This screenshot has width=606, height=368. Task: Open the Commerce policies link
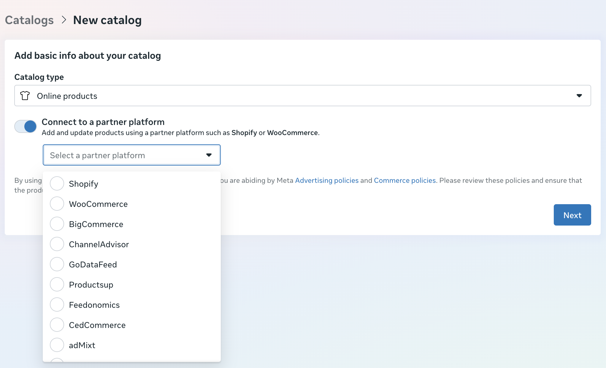tap(404, 180)
